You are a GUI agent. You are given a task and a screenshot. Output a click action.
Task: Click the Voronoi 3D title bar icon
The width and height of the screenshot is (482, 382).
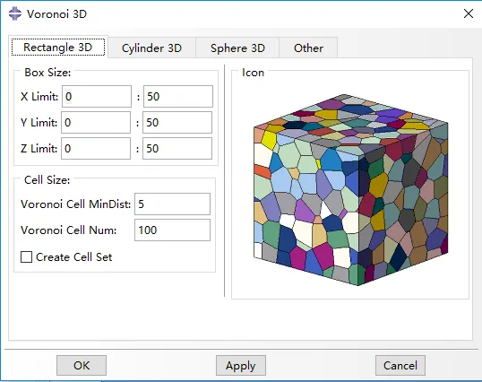click(x=15, y=13)
